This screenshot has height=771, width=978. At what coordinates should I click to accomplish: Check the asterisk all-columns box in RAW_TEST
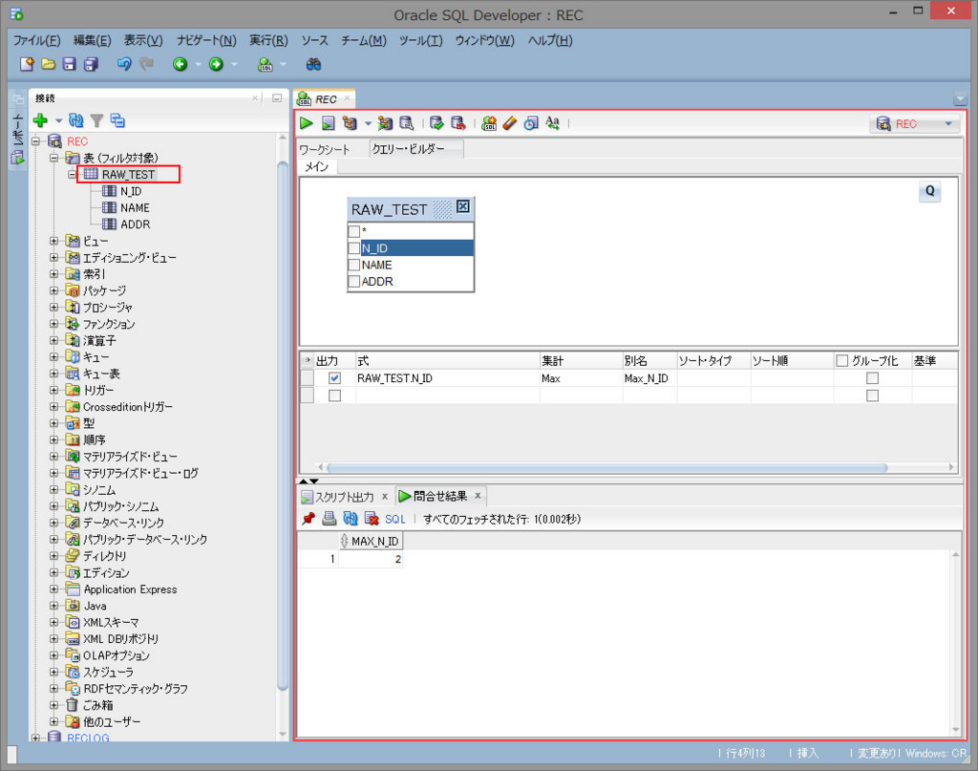[x=354, y=231]
